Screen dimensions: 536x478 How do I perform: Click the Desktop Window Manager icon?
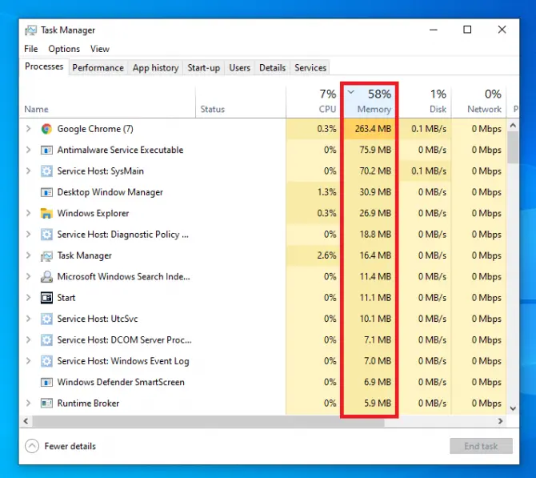[46, 192]
